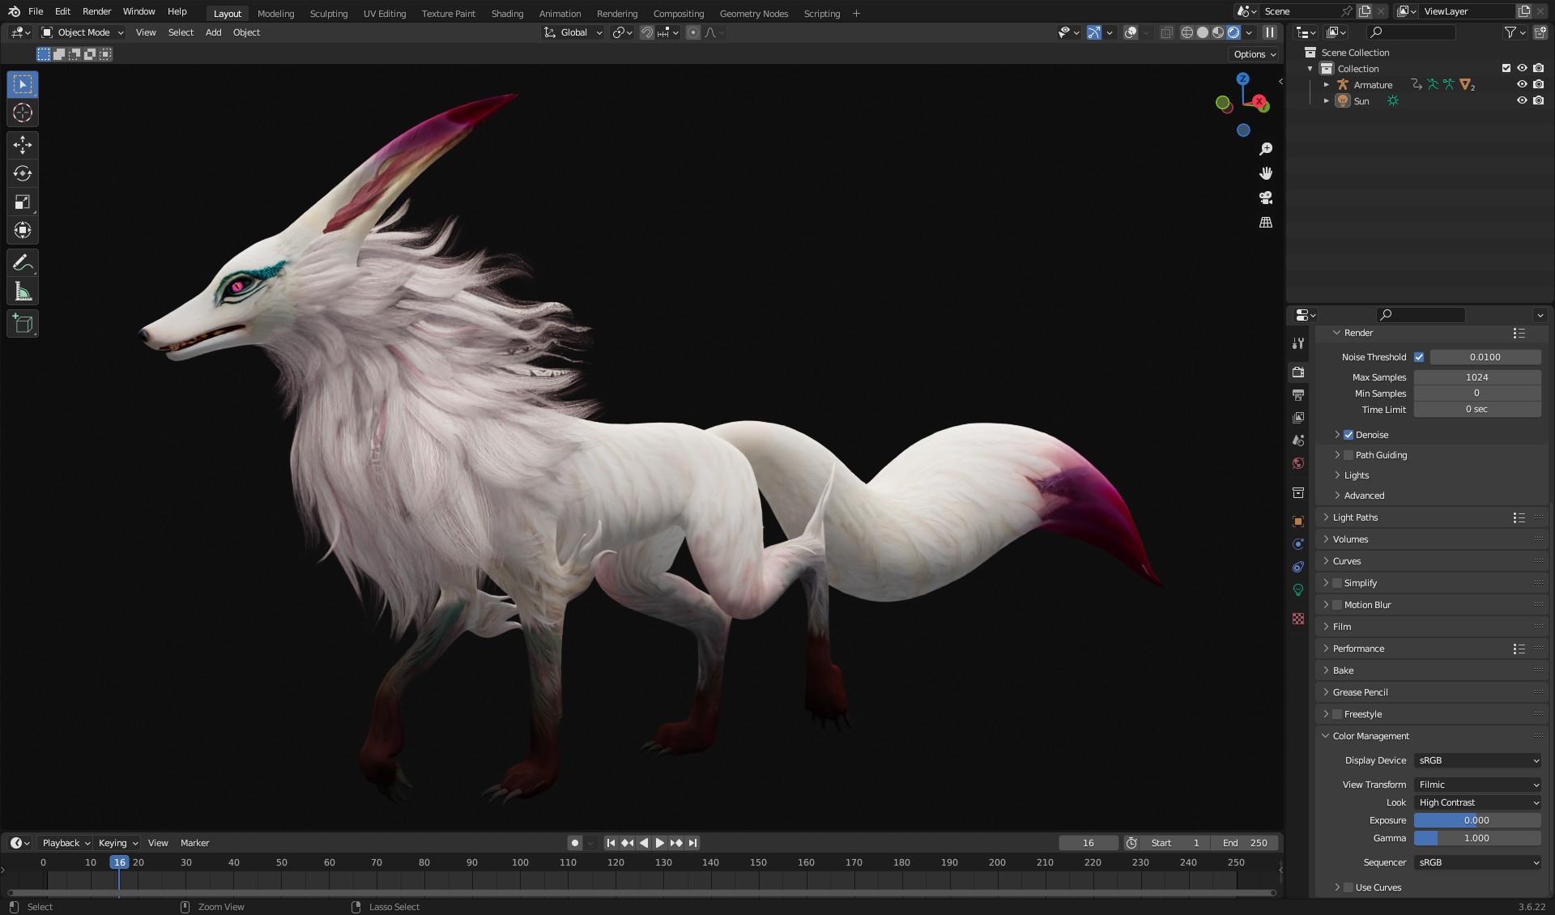Select the Move tool in toolbar

pos(23,145)
